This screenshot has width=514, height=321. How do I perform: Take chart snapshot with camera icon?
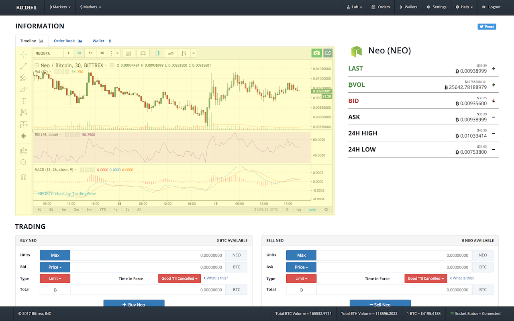(x=316, y=53)
